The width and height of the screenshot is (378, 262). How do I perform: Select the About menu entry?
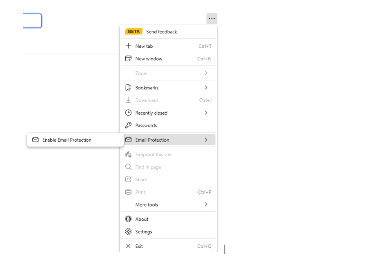click(x=142, y=219)
